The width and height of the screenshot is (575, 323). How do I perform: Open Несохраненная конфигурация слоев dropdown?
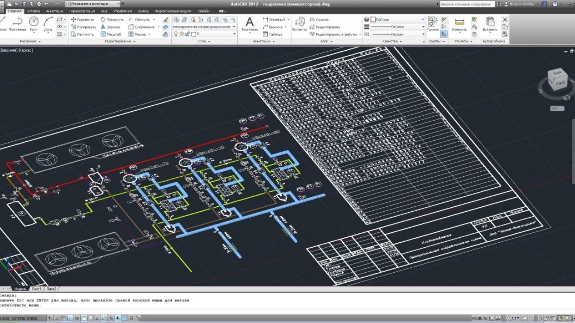coord(204,27)
